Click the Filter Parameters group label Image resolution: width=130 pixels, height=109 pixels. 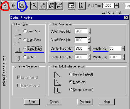[62, 24]
